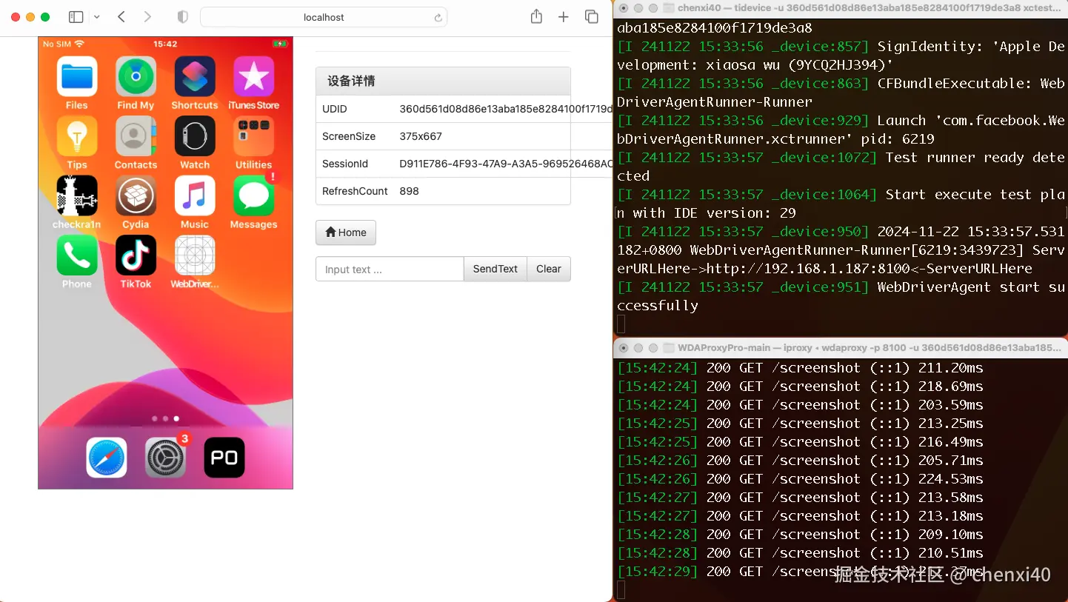Open Settings in the phone dock
The height and width of the screenshot is (602, 1068).
[165, 458]
